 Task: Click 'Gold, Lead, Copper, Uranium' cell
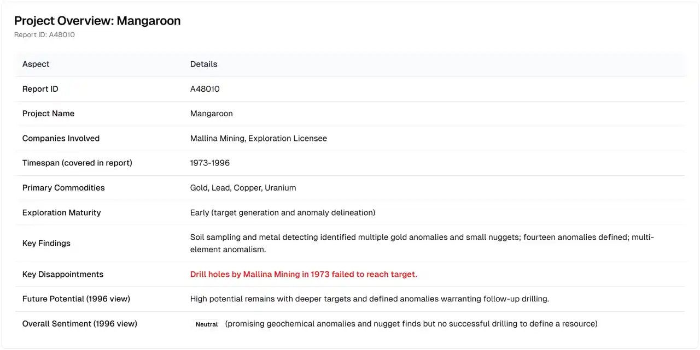tap(243, 188)
